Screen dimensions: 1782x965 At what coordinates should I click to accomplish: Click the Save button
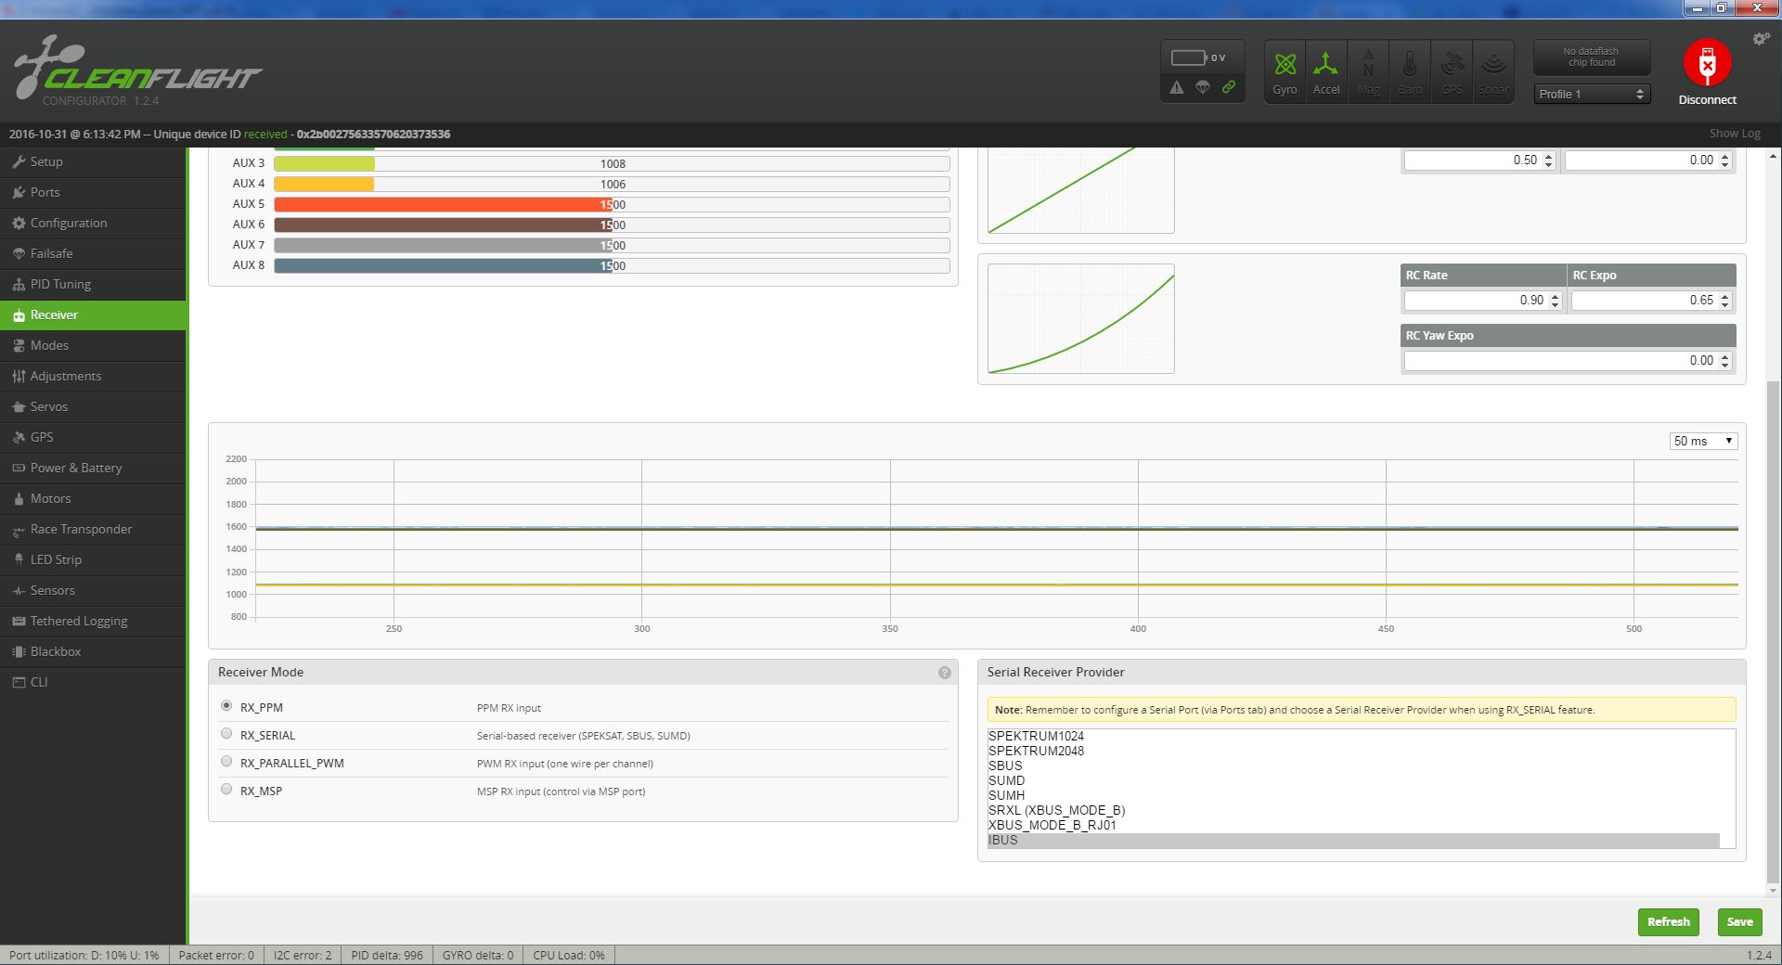[x=1739, y=921]
